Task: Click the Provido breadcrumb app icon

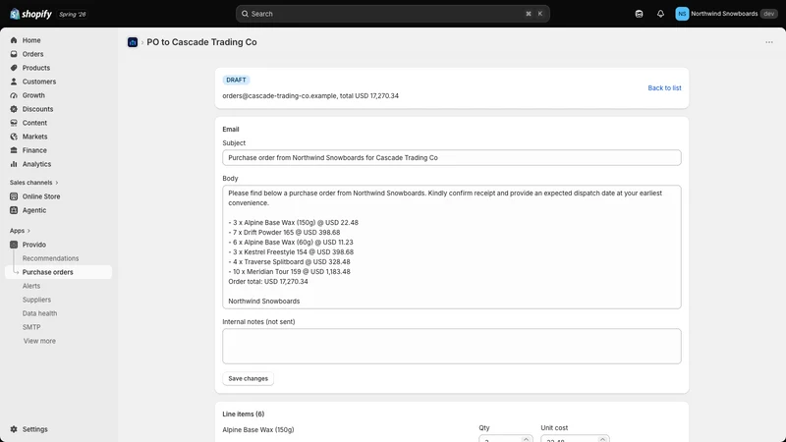Action: [133, 42]
